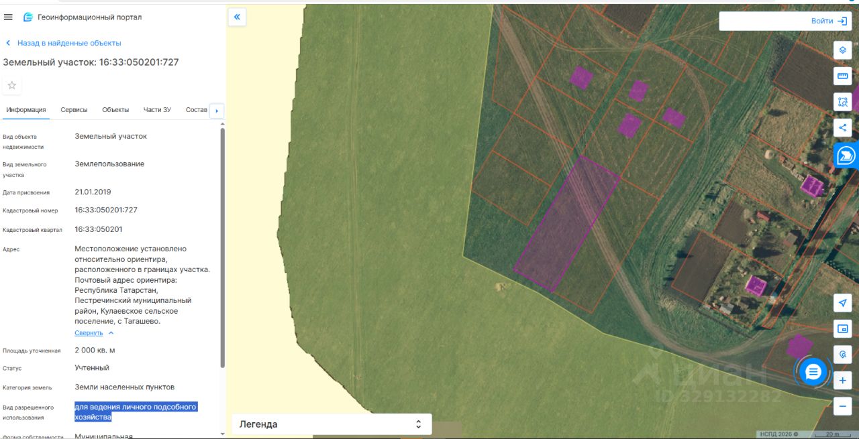Viewport: 859px width, 439px height.
Task: Click the date 21.01.2019
Action: [x=93, y=192]
